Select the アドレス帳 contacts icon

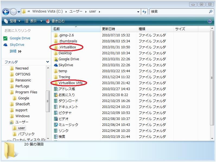(56, 89)
